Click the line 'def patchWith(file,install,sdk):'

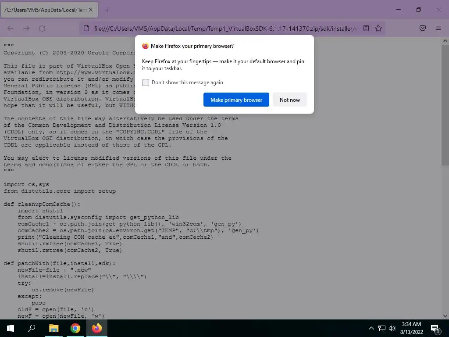pyautogui.click(x=60, y=263)
